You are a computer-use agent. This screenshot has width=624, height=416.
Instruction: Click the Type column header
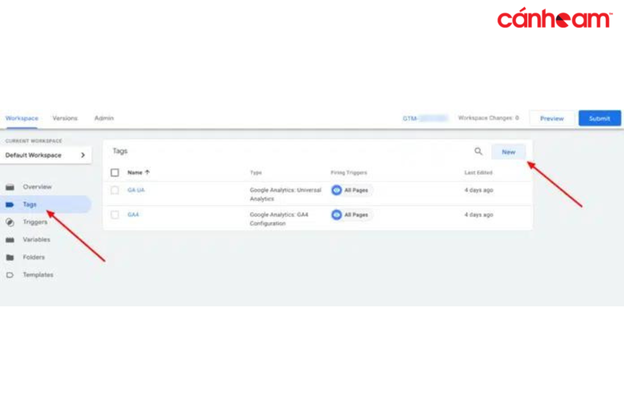pos(256,173)
